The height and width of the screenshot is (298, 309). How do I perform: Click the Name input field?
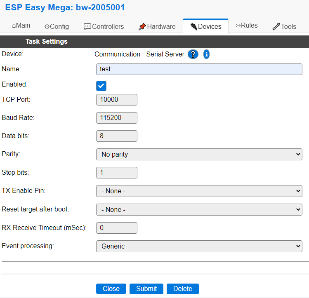[199, 69]
